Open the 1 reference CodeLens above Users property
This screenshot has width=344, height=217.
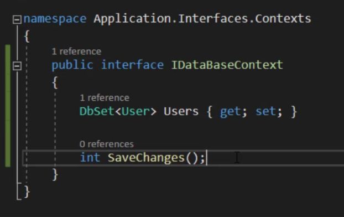point(105,98)
